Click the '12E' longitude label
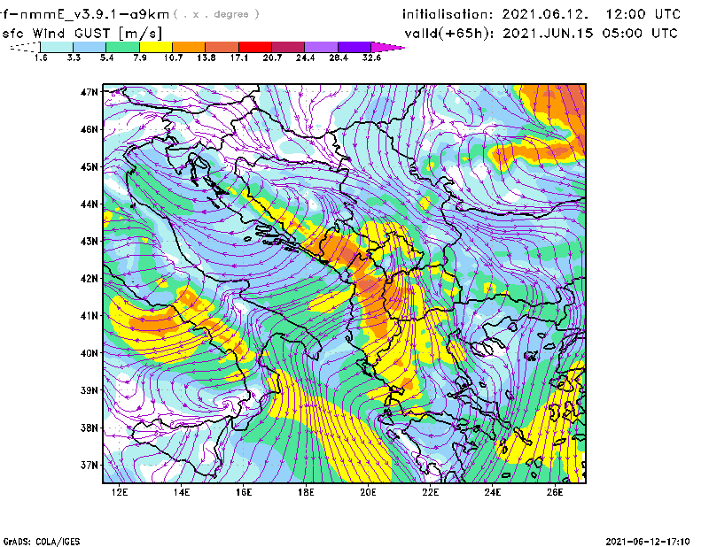This screenshot has width=709, height=547. pyautogui.click(x=120, y=492)
